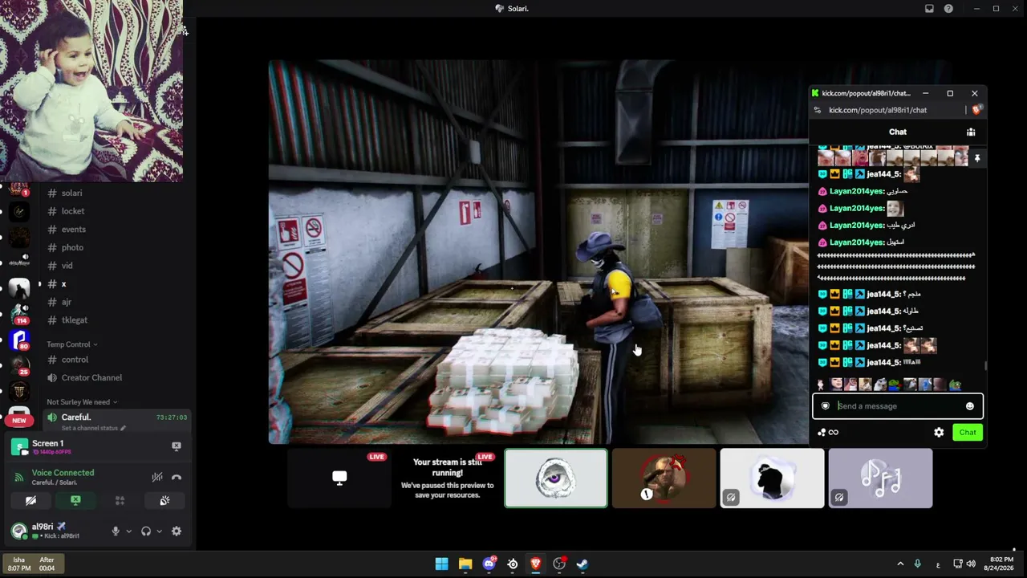Open the control channel
The image size is (1027, 578).
(75, 360)
